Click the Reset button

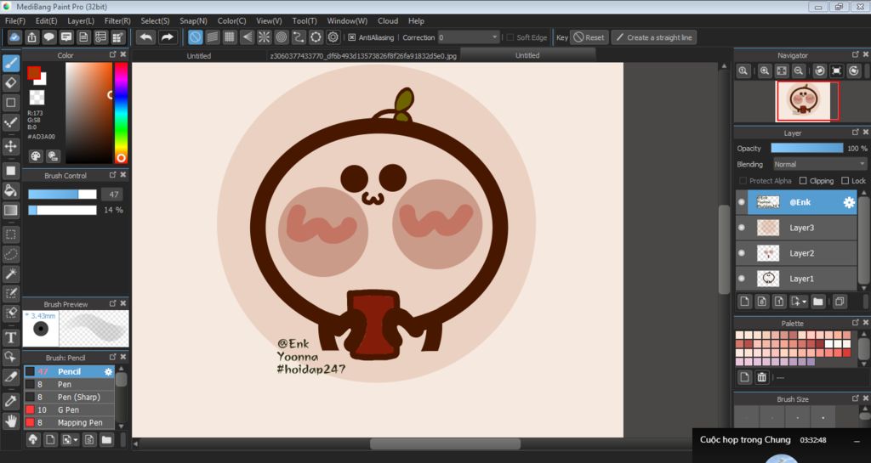[589, 37]
